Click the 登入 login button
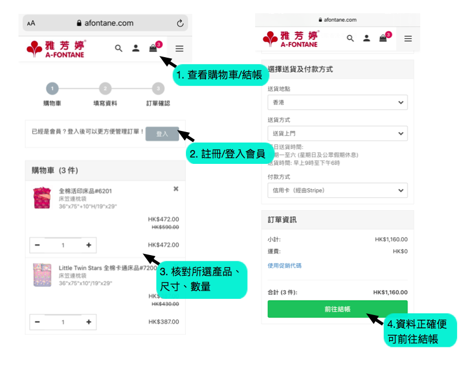467x367 pixels. pos(162,134)
